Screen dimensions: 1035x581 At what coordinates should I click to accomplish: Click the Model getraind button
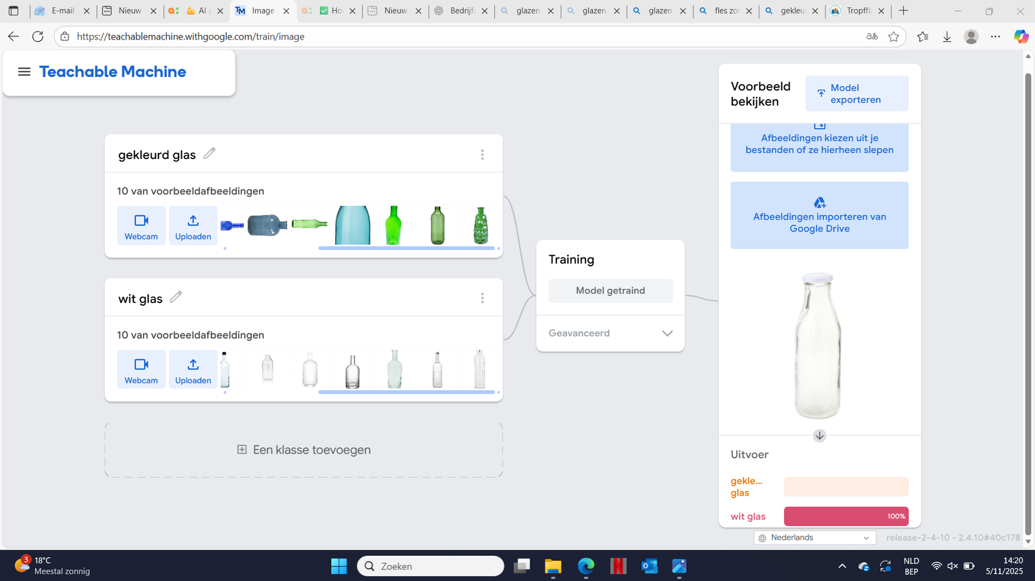click(610, 291)
